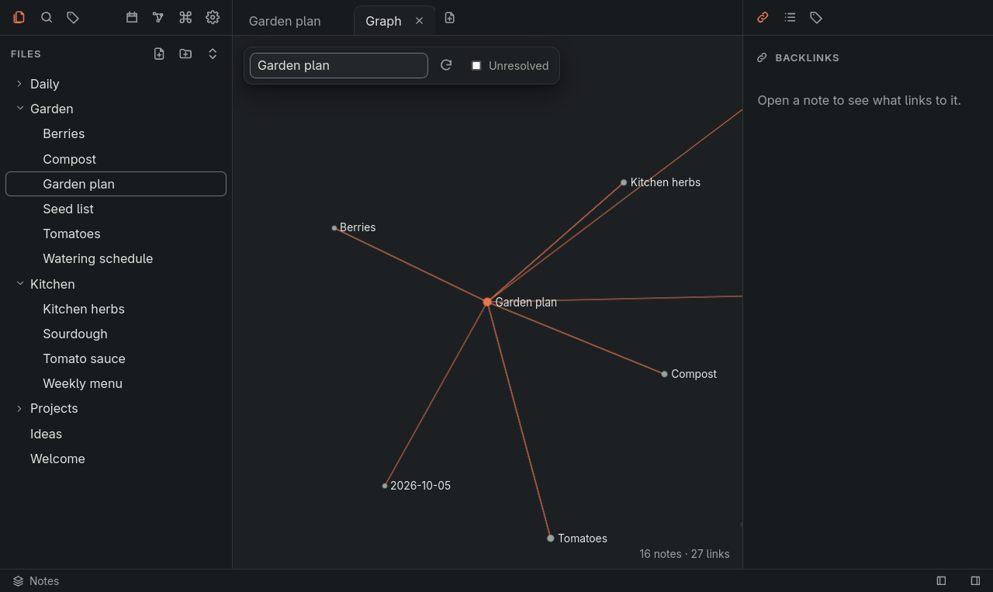The width and height of the screenshot is (993, 592).
Task: Collapse the Kitchen folder
Action: coord(116,284)
